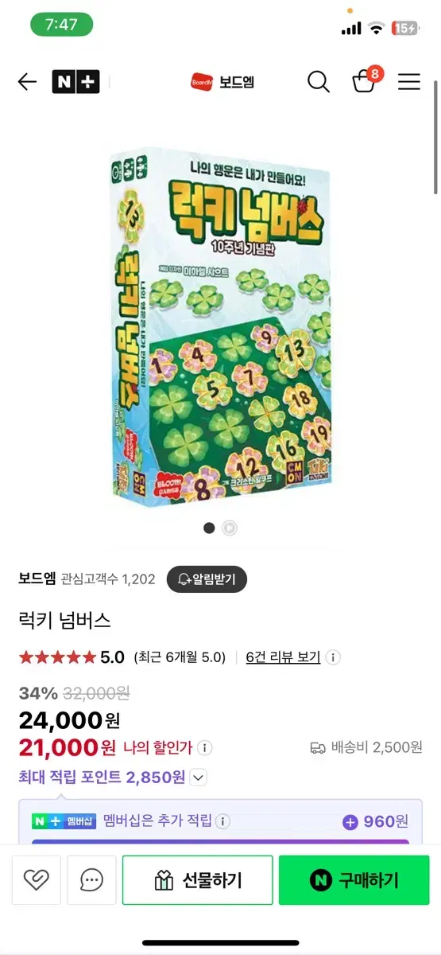Open the hamburger menu icon
441x955 pixels.
point(409,81)
